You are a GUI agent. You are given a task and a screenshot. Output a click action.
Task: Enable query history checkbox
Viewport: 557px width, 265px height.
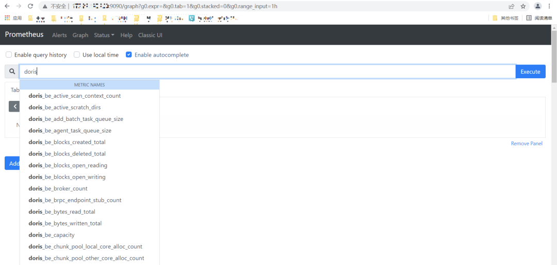(9, 55)
